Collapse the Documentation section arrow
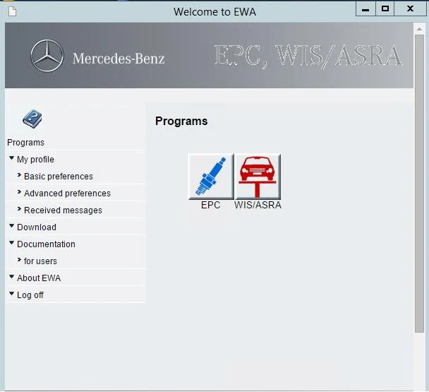429x392 pixels. (x=11, y=244)
